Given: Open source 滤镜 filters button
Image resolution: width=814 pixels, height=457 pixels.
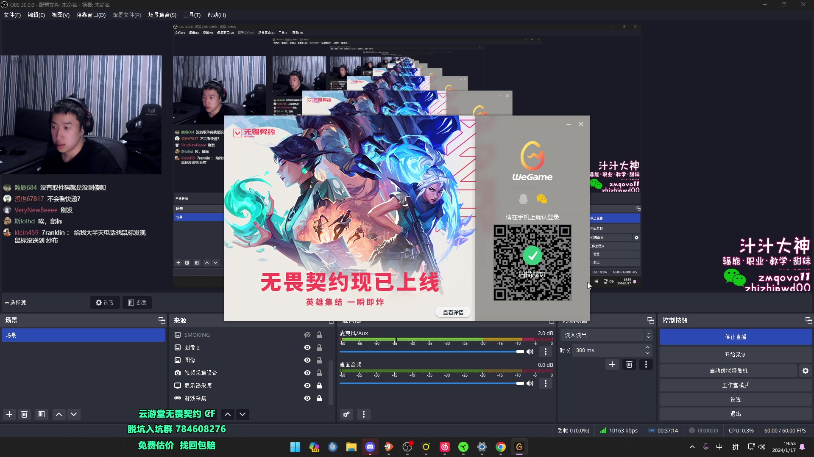Looking at the screenshot, I should [137, 303].
